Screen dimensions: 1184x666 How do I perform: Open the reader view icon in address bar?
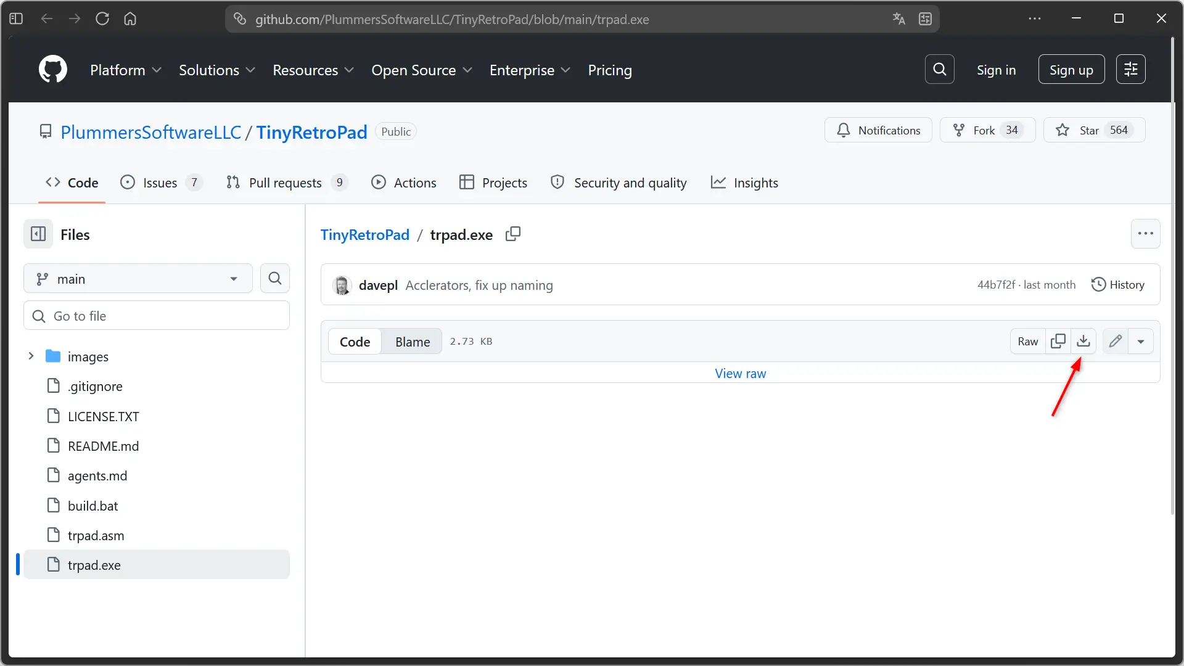click(x=925, y=18)
